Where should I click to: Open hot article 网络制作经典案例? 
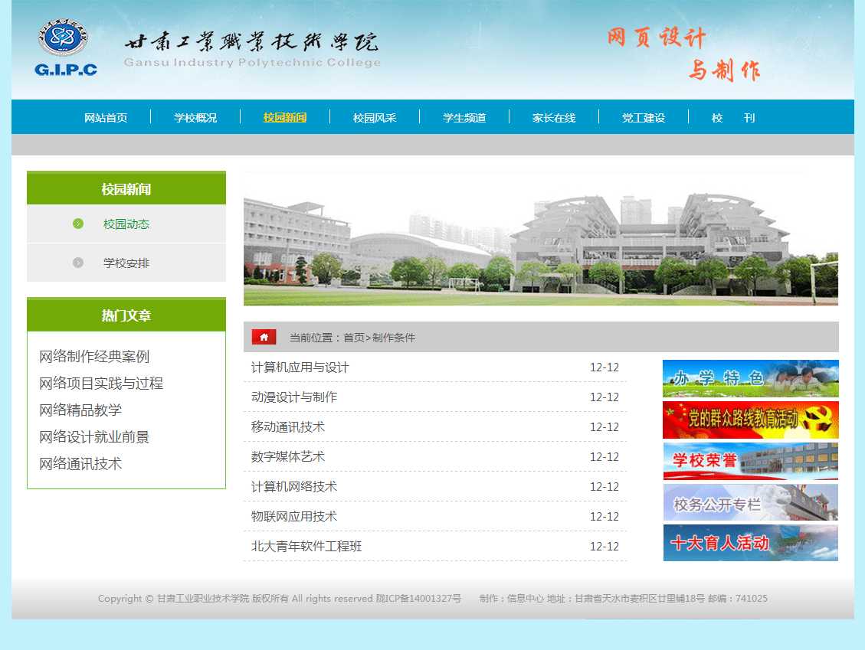(x=94, y=357)
